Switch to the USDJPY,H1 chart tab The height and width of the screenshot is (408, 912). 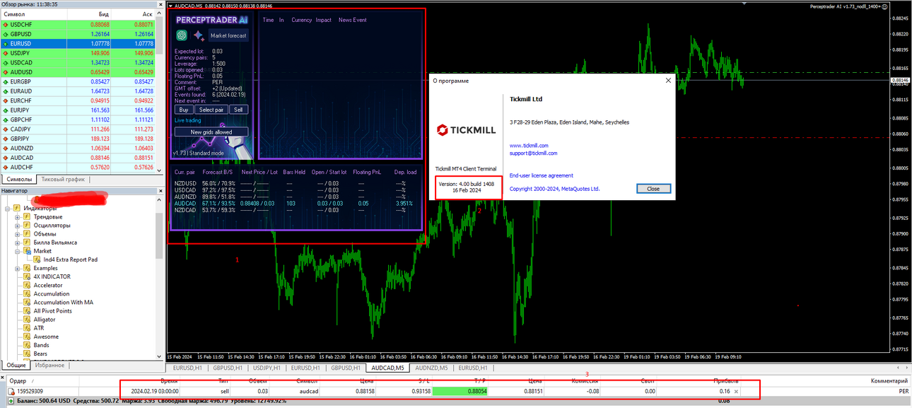click(268, 368)
